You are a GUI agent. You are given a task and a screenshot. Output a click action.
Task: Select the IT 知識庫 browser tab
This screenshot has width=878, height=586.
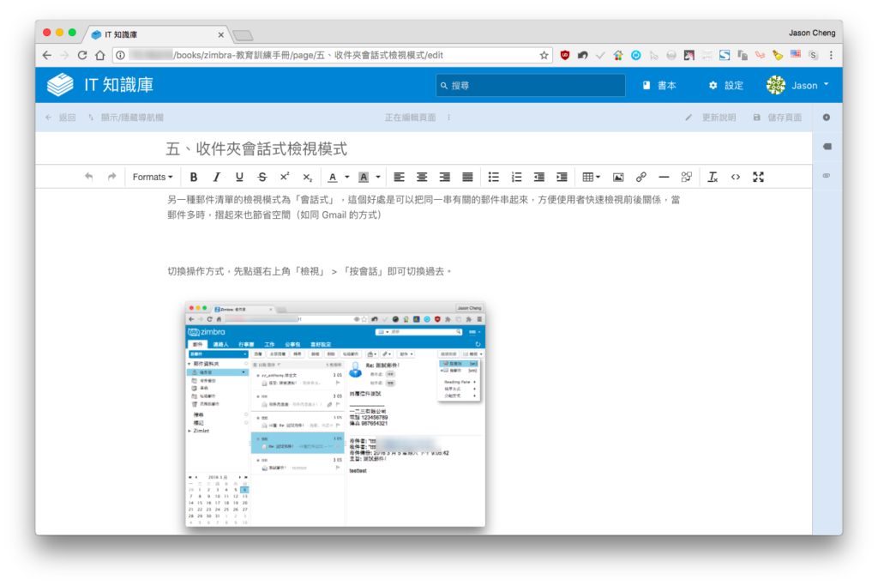click(x=157, y=34)
